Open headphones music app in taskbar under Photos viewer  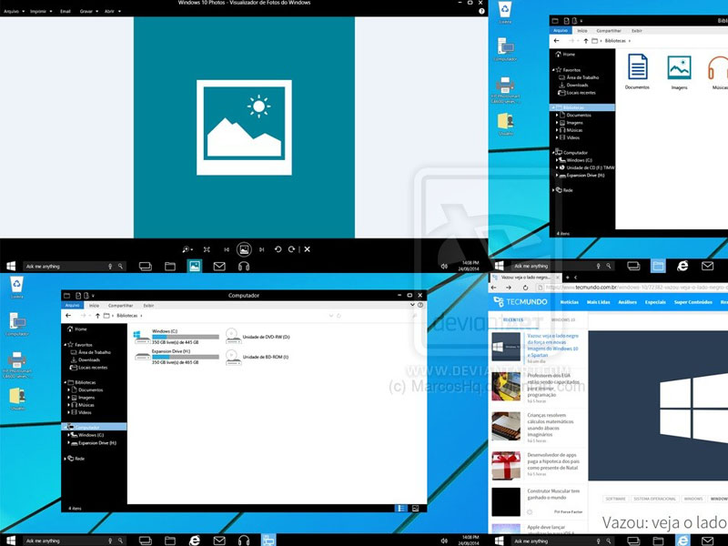tap(244, 266)
